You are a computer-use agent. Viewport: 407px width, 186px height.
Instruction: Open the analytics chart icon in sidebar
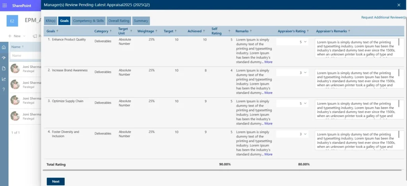click(x=4, y=79)
